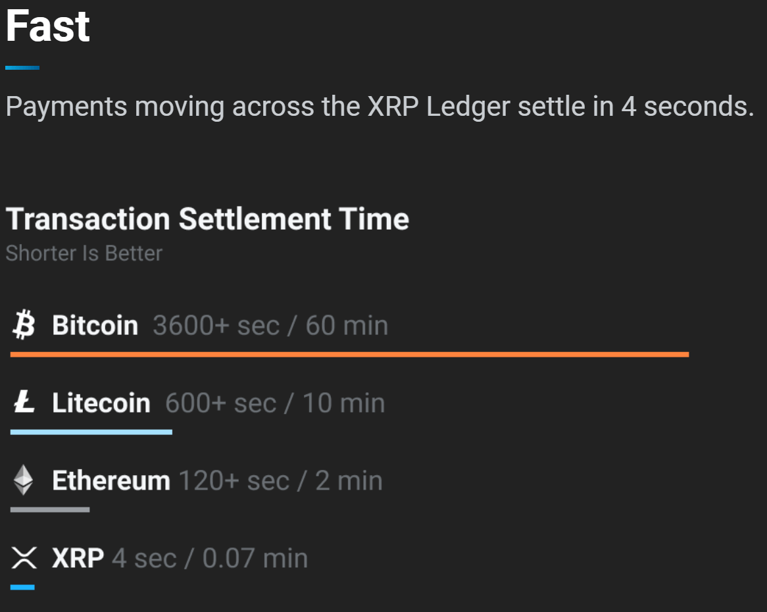The width and height of the screenshot is (767, 612).
Task: Click the Litecoin logo icon
Action: (x=24, y=401)
